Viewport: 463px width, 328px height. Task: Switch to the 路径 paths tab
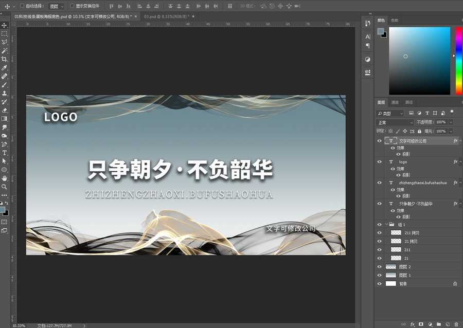[409, 102]
